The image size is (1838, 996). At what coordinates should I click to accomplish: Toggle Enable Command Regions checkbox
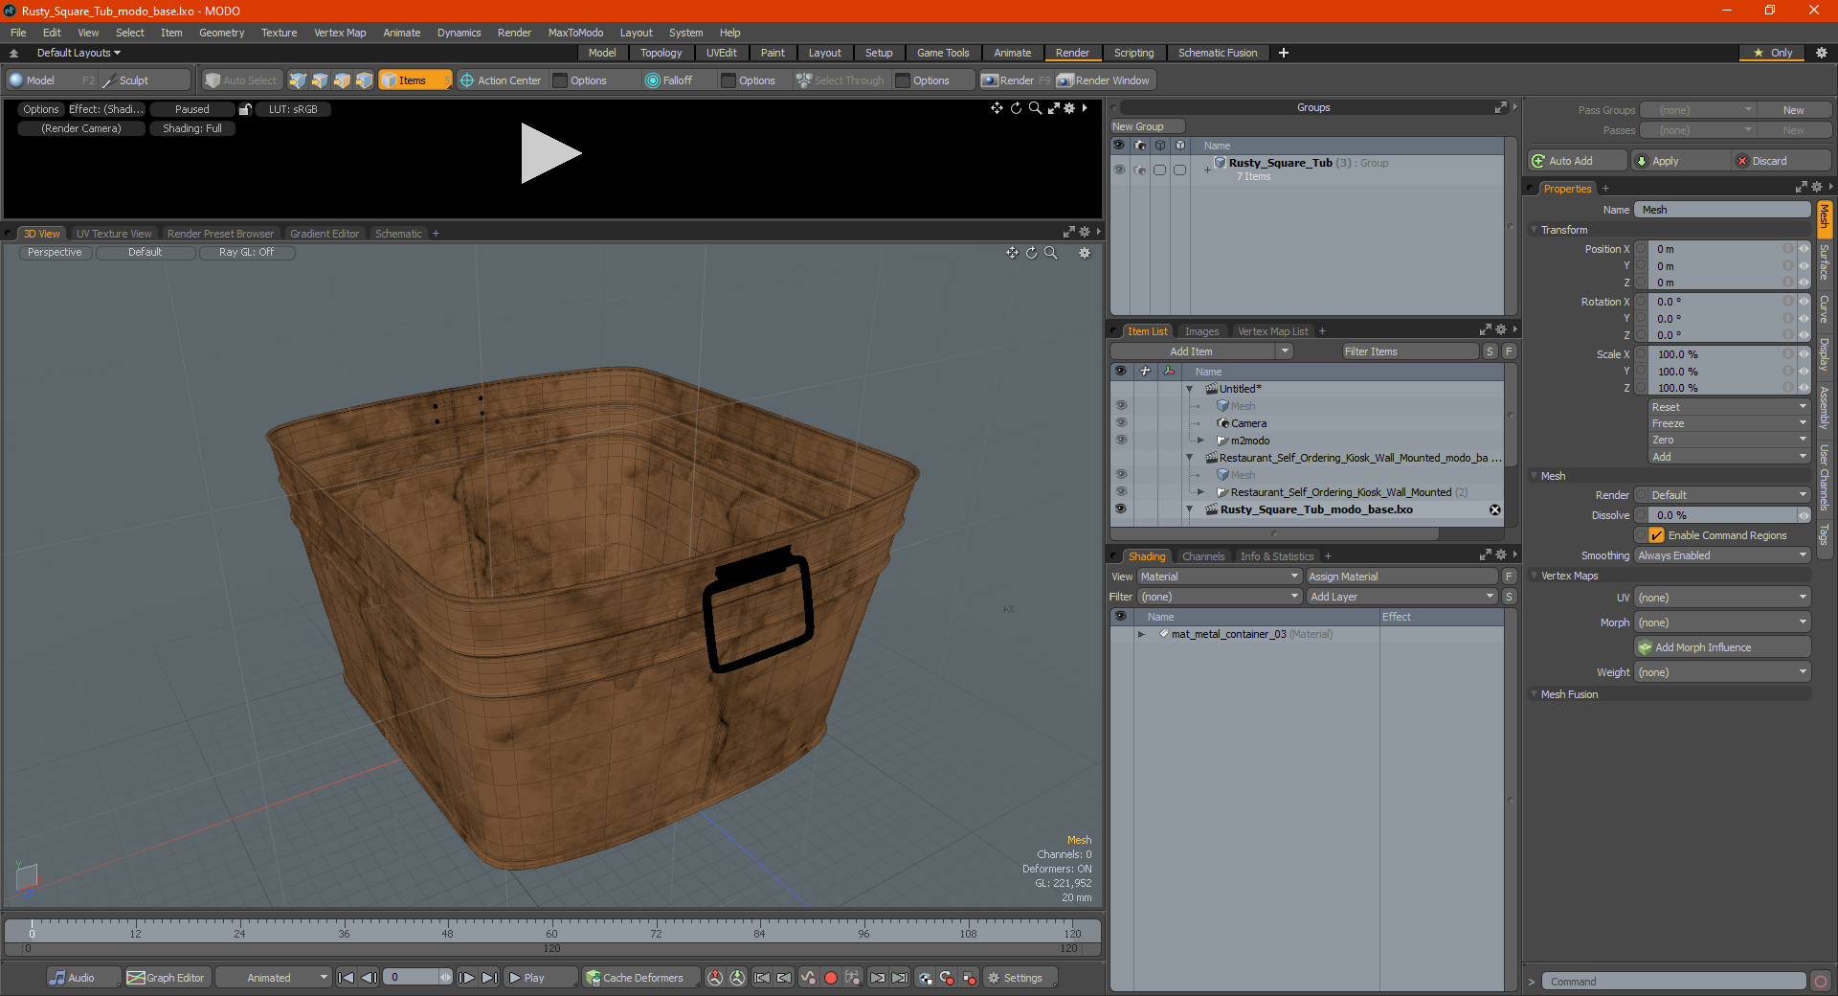(x=1657, y=535)
